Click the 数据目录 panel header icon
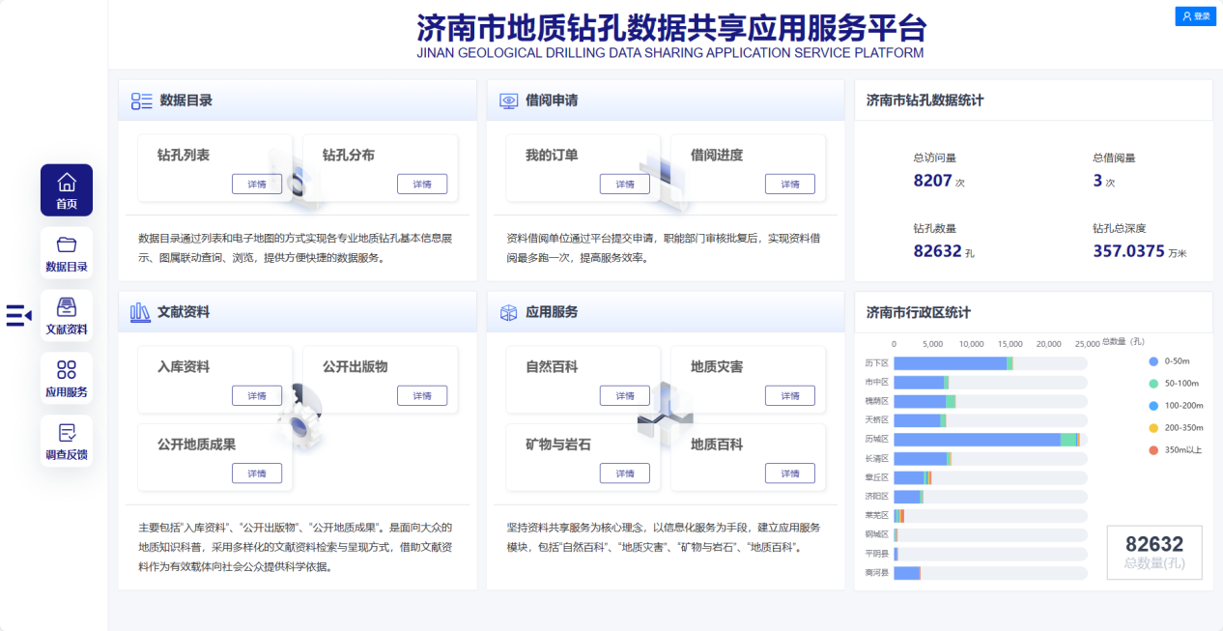1223x631 pixels. click(141, 100)
